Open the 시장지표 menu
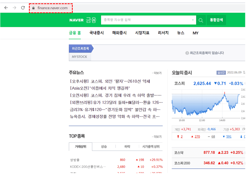The width and height of the screenshot is (246, 175). pyautogui.click(x=142, y=33)
